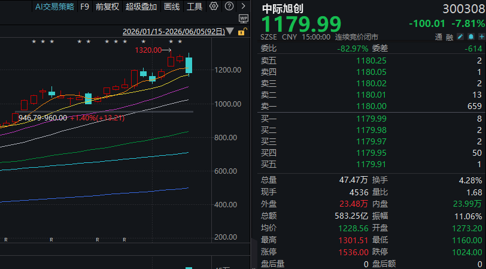Open chart settings gear icon
The width and height of the screenshot is (486, 269).
coord(214,6)
